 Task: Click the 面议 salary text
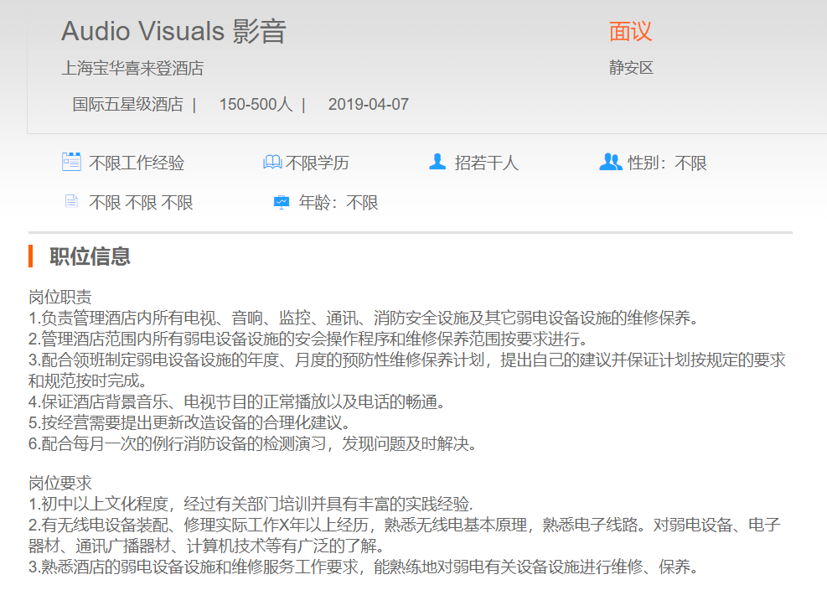pos(630,31)
